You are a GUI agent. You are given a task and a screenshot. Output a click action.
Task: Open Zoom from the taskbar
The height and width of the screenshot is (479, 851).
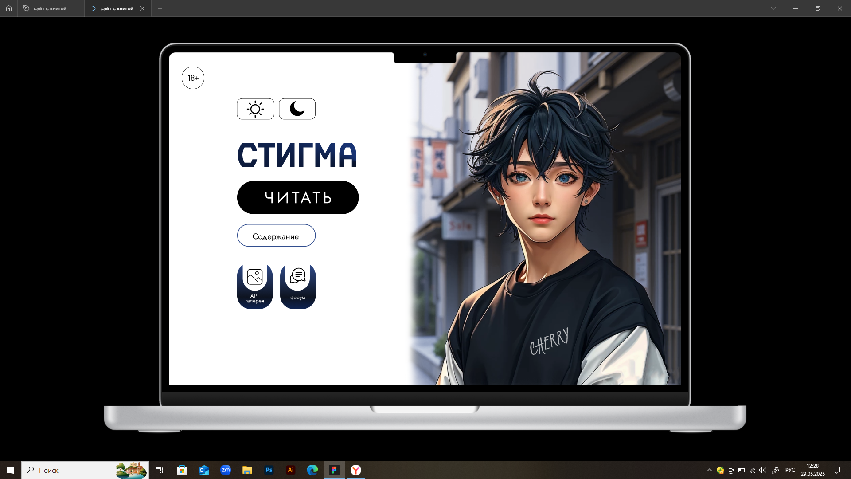pos(226,470)
